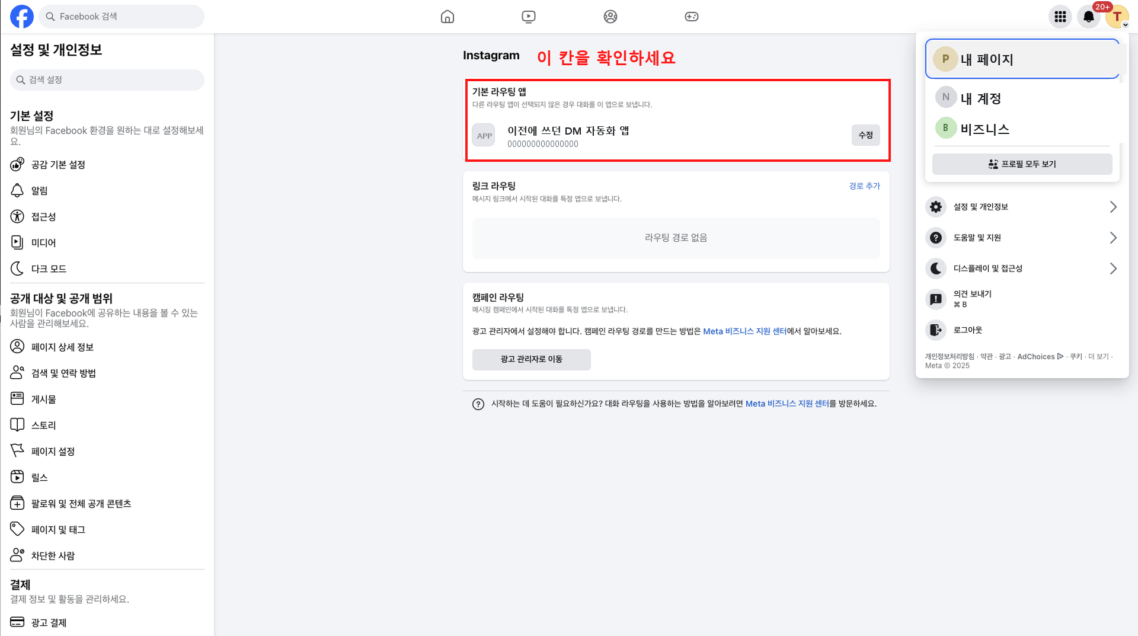This screenshot has width=1138, height=636.
Task: Open the grid menu icon
Action: pyautogui.click(x=1060, y=17)
